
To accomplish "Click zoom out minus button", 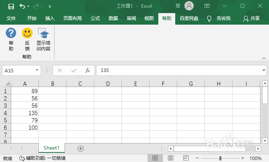I will click(198, 158).
